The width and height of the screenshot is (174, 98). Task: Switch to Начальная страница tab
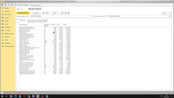(22, 5)
